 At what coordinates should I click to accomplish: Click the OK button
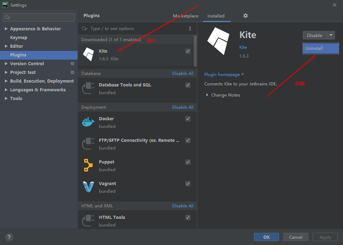point(267,237)
